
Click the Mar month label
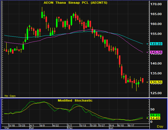[x=7, y=128]
